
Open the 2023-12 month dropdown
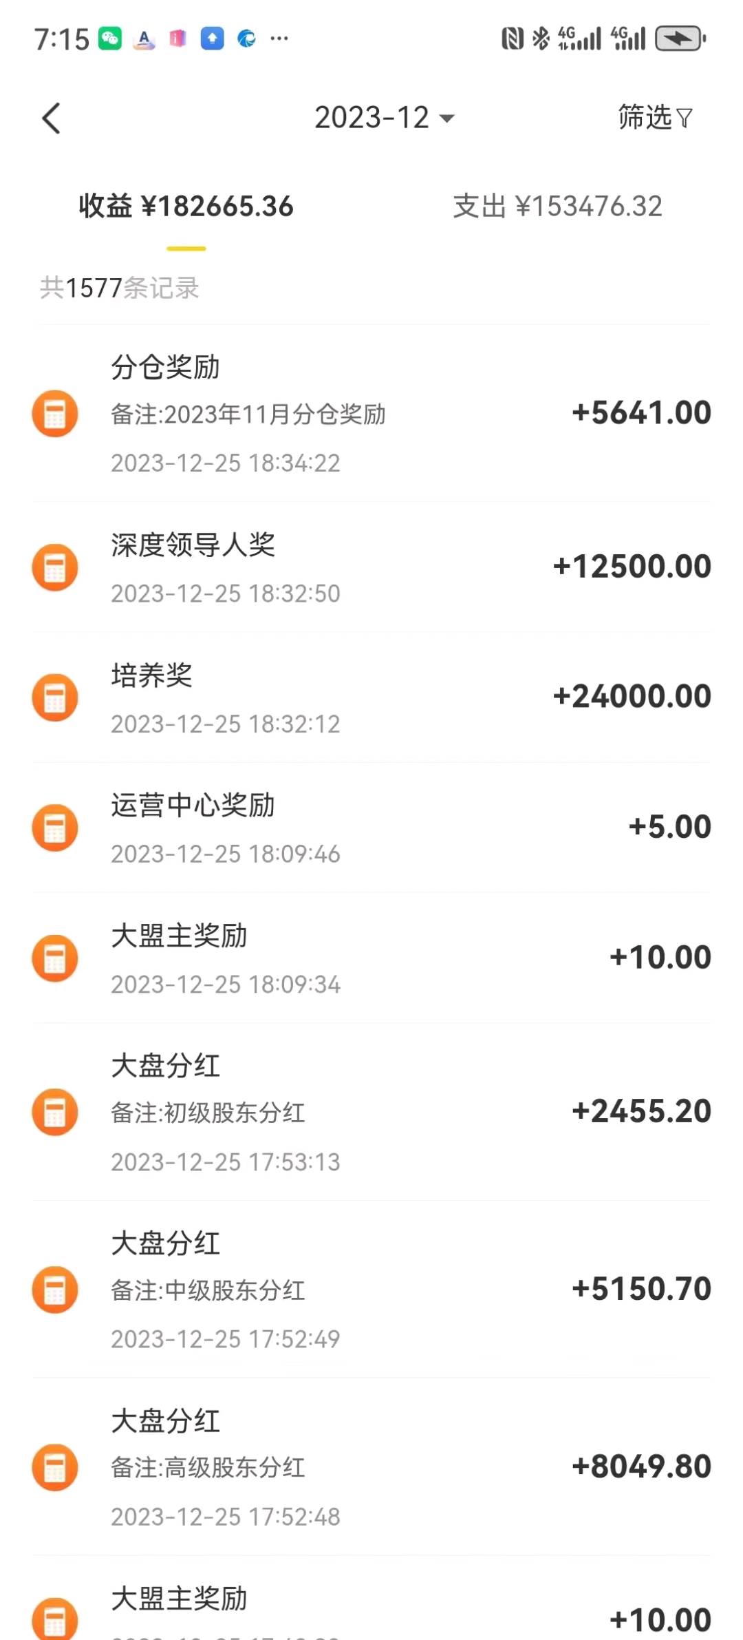coord(384,118)
